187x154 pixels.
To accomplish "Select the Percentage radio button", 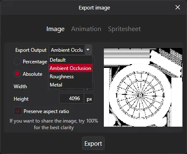I will (x=17, y=61).
